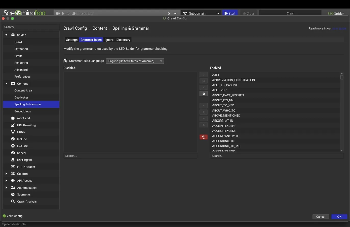Image resolution: width=350 pixels, height=227 pixels.
Task: Click the Grammar Rules Language icon
Action: pyautogui.click(x=66, y=61)
